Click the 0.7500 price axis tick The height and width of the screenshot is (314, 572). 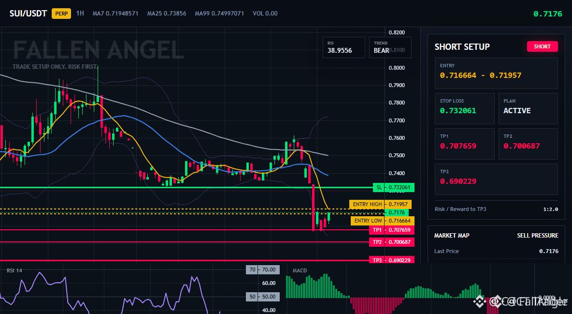tap(397, 155)
